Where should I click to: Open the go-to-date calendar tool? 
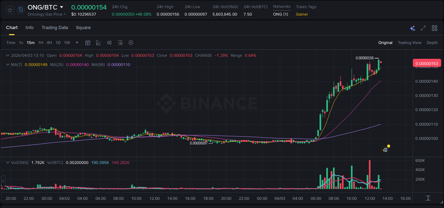[88, 43]
